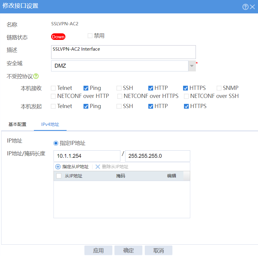Select the IPv4地址 tab
This screenshot has width=258, height=256.
click(50, 124)
